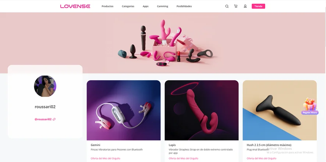Click the Oferta del Mes del Orgullo link under Lapis
This screenshot has width=326, height=162.
183,158
